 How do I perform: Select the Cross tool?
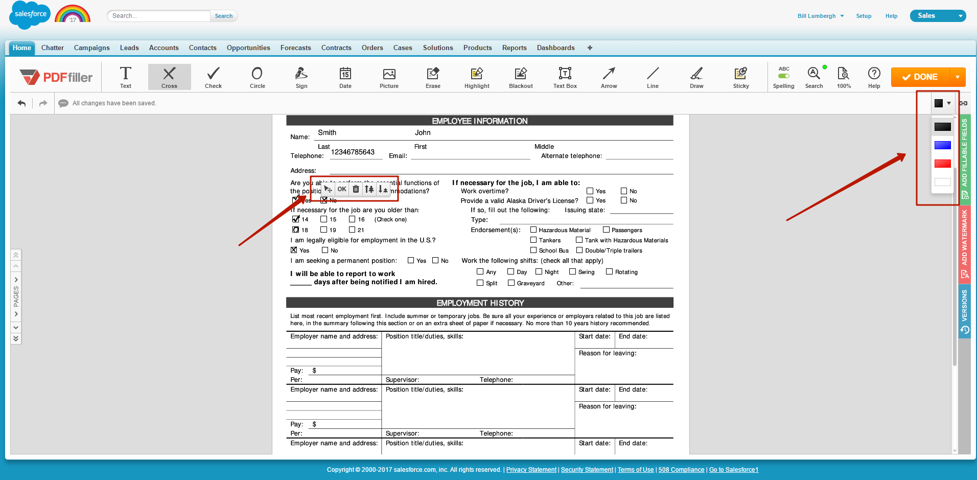[x=169, y=77]
